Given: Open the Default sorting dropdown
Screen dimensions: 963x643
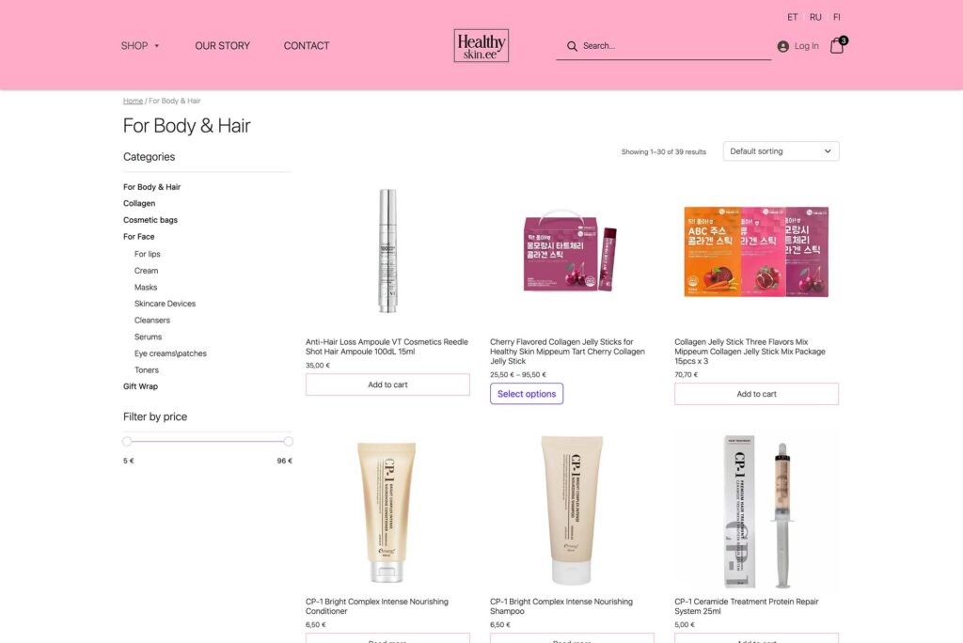Looking at the screenshot, I should (781, 151).
